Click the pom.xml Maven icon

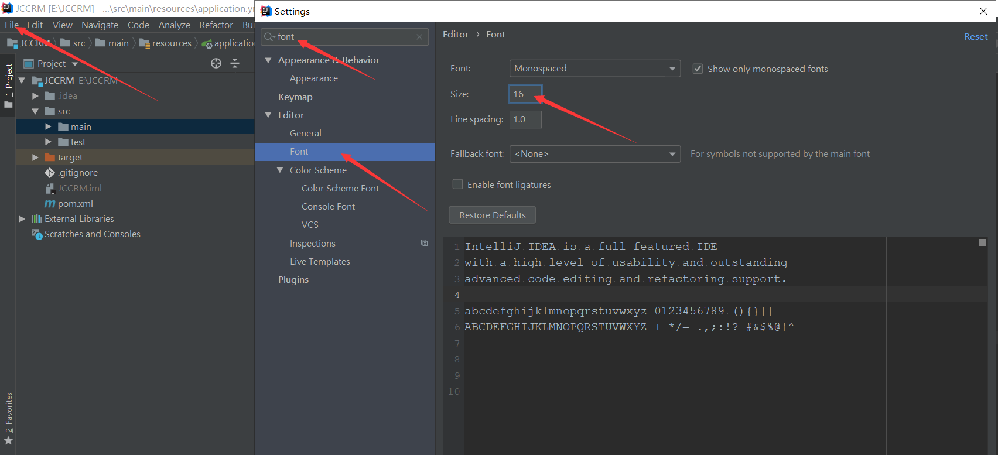click(50, 204)
